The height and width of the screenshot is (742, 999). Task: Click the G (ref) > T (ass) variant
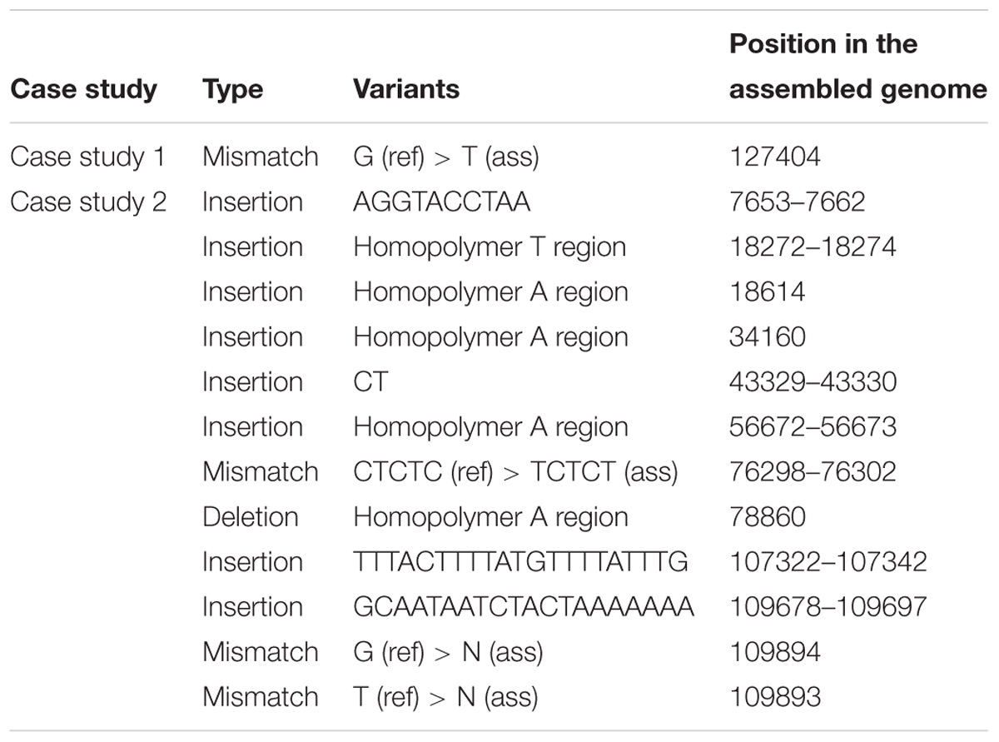pos(446,157)
